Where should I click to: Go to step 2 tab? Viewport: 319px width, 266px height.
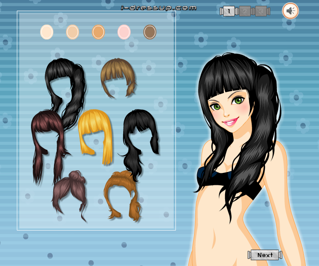[x=245, y=11]
